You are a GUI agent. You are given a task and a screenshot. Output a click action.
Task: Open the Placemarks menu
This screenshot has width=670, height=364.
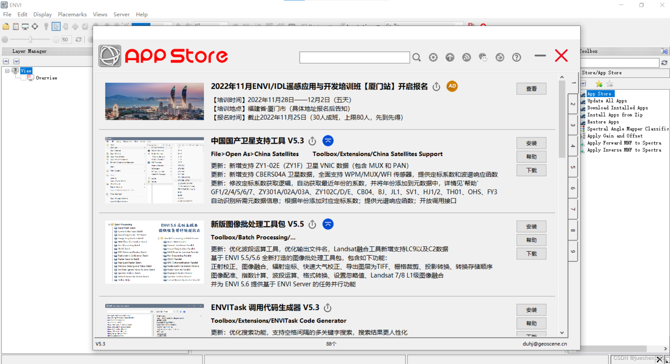click(72, 14)
